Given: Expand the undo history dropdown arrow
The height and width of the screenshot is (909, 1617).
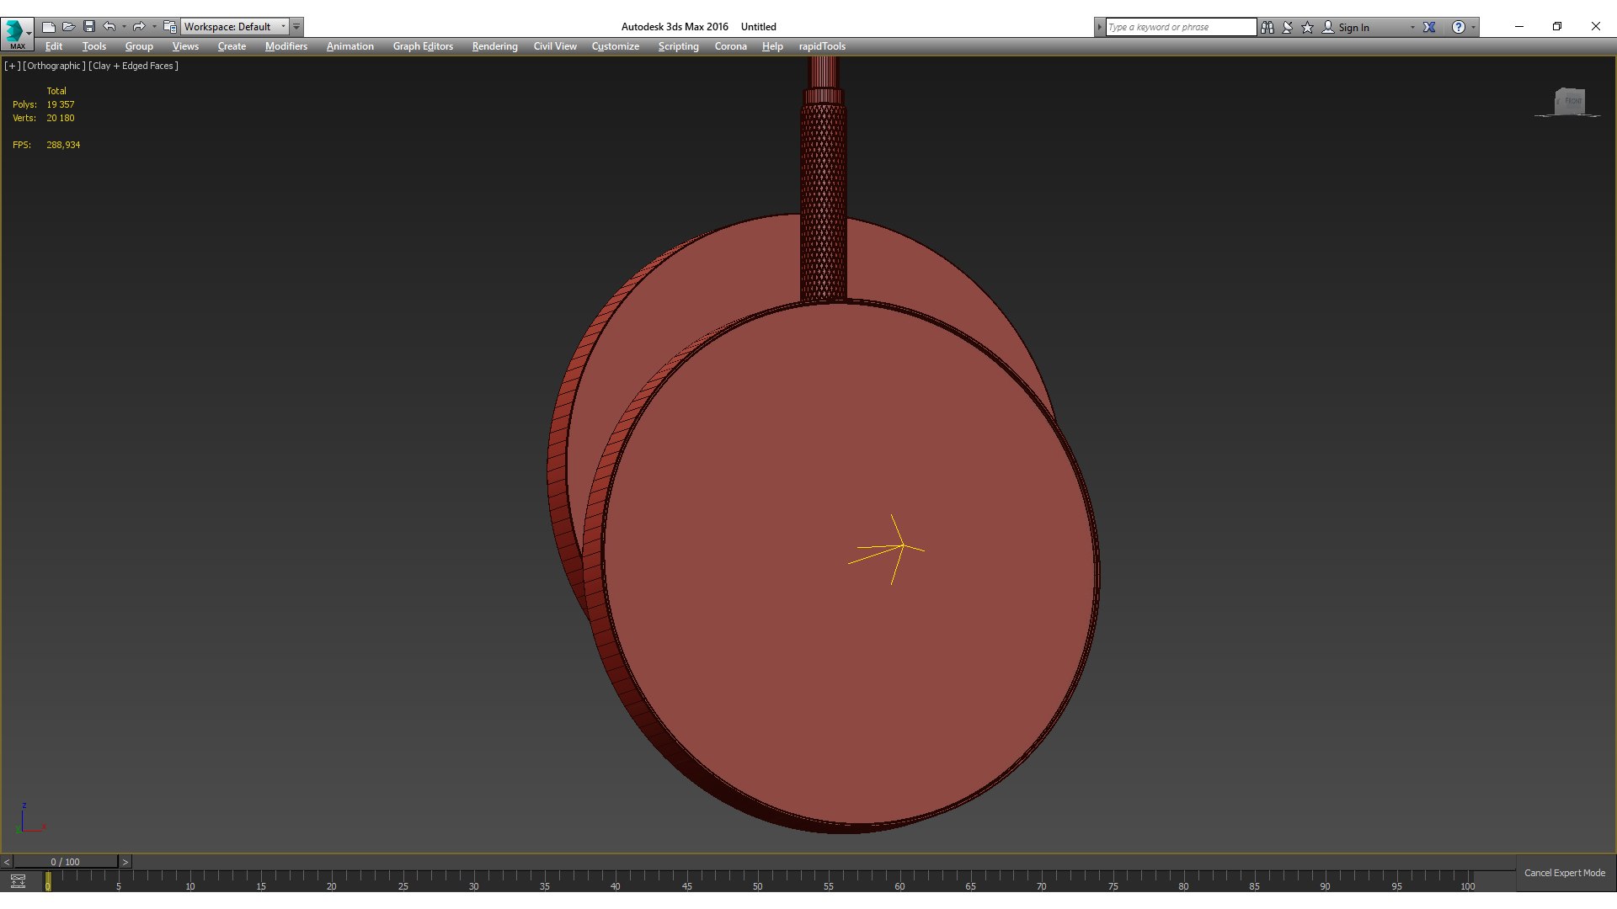Looking at the screenshot, I should (124, 27).
